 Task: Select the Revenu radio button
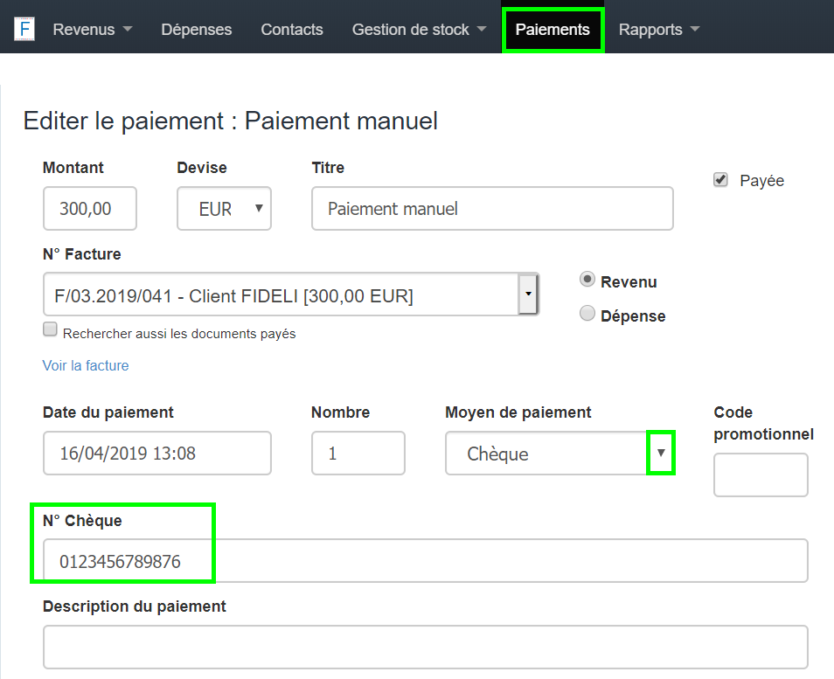[x=587, y=280]
